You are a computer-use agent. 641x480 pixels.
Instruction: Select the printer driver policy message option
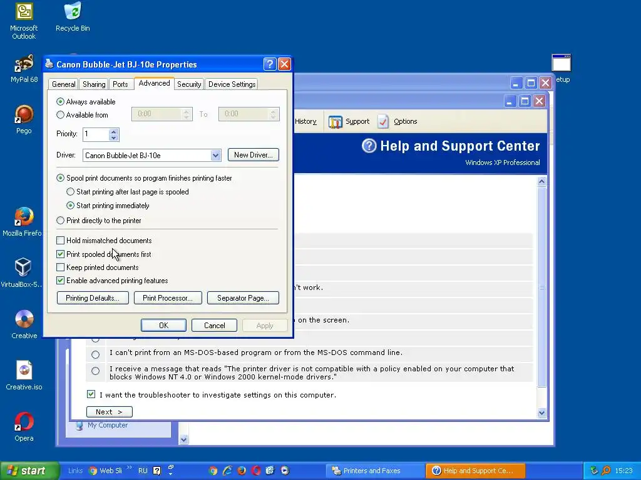95,371
